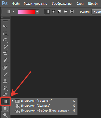
Task: Select the Brush tool
Action: tap(5, 75)
